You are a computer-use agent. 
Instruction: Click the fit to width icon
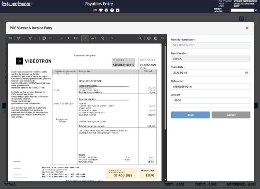pos(75,38)
